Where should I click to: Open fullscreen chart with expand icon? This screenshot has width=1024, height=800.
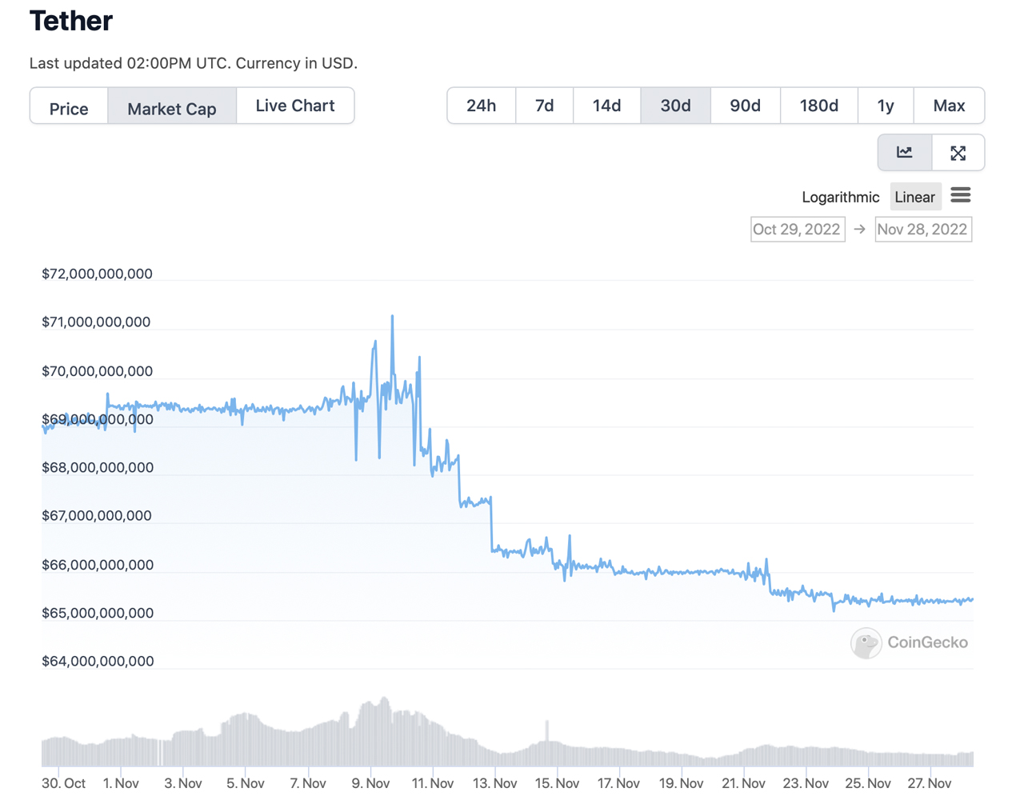pos(958,153)
